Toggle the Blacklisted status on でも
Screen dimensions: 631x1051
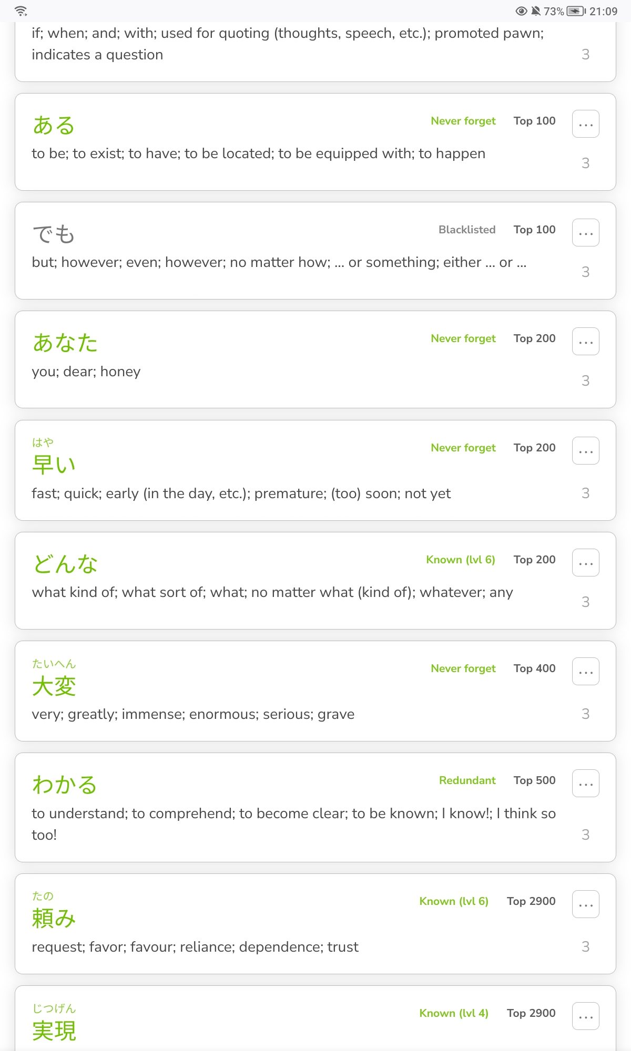pyautogui.click(x=467, y=230)
